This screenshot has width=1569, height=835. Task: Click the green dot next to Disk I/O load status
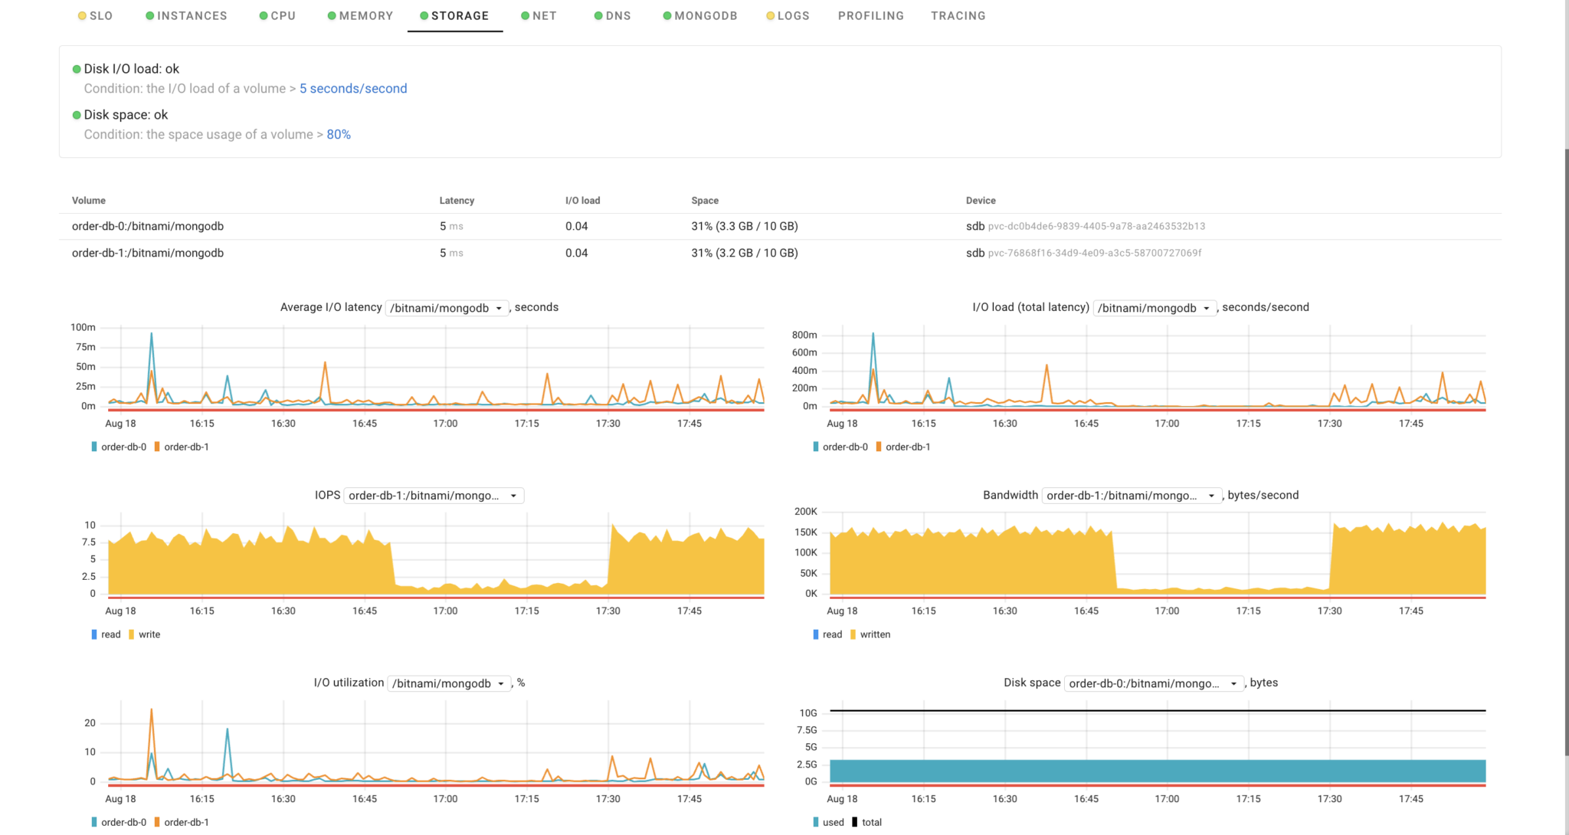pyautogui.click(x=76, y=68)
